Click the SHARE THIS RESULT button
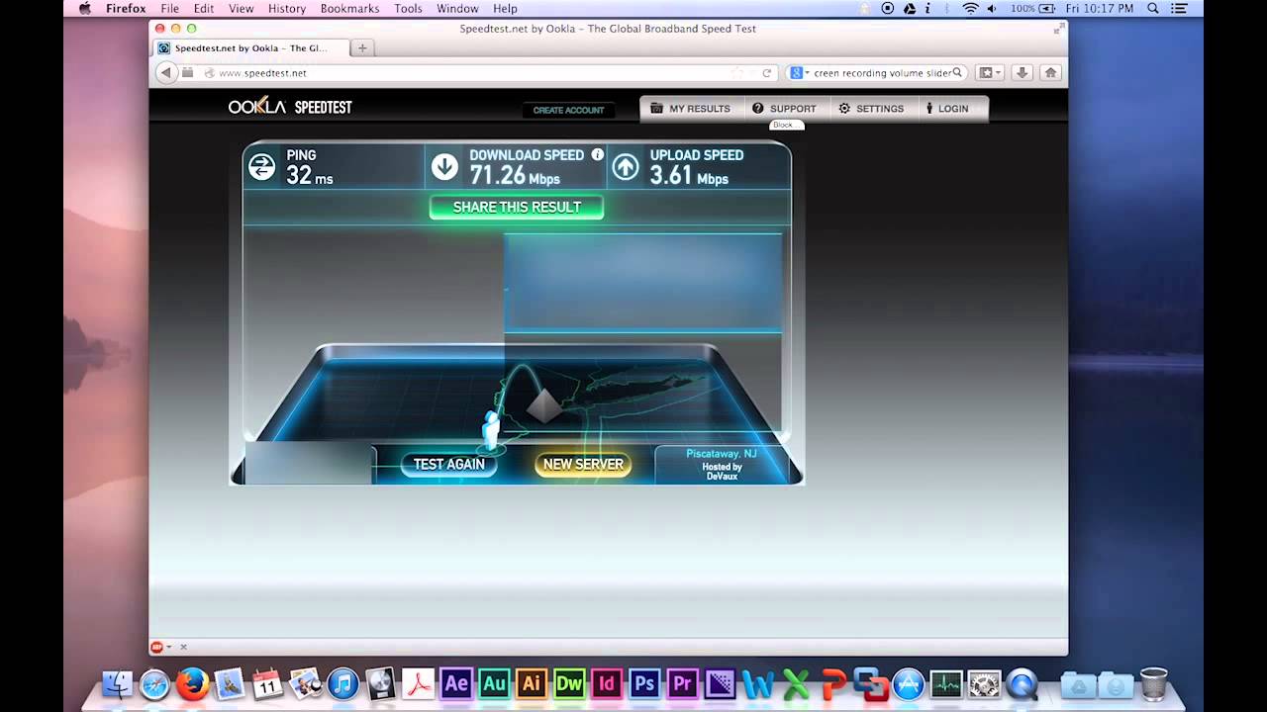Screen dimensions: 1267x712 517,207
